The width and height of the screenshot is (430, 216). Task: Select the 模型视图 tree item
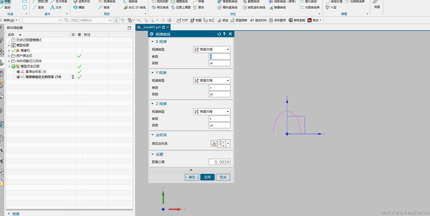click(23, 45)
